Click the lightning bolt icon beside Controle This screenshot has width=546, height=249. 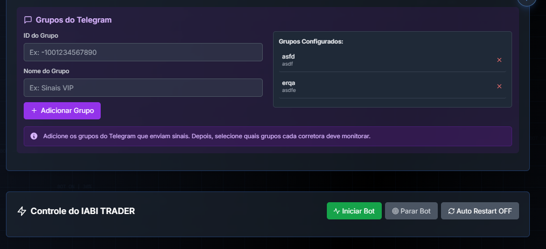pos(22,211)
